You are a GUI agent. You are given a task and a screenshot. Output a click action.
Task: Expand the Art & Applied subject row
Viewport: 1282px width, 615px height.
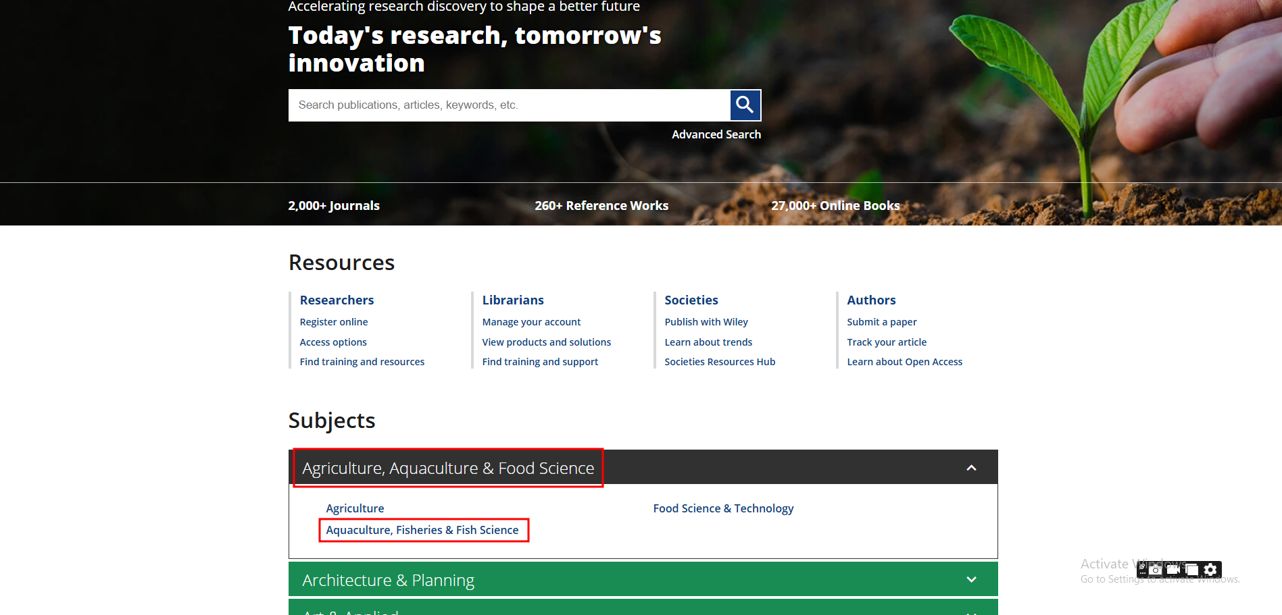[x=971, y=612]
